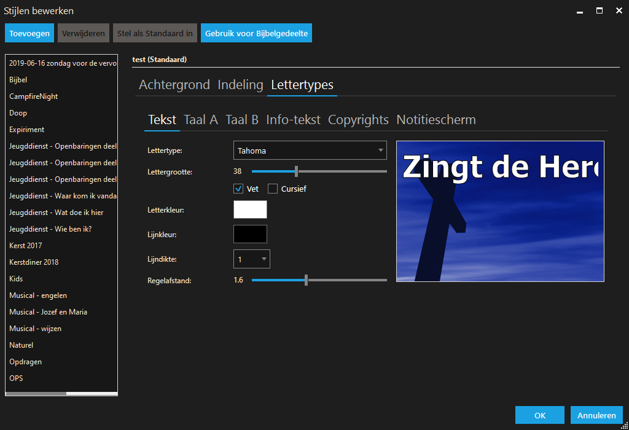Viewport: 629px width, 430px height.
Task: Switch to the Taal B tab
Action: click(242, 120)
